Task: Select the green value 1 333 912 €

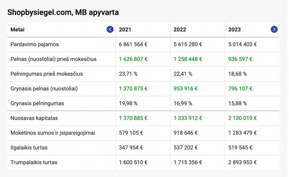Action: pos(188,118)
